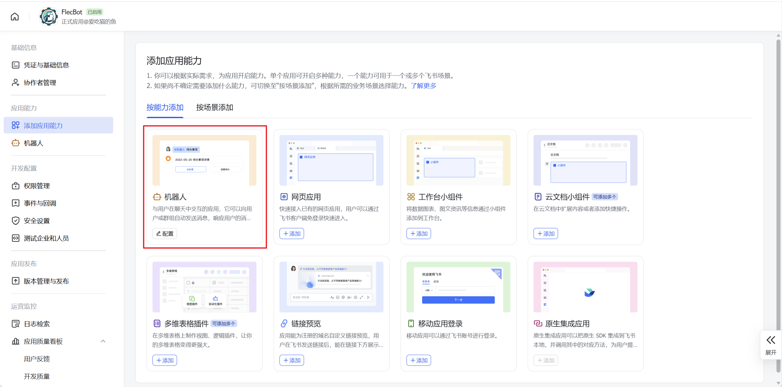Image resolution: width=782 pixels, height=387 pixels.
Task: Click 配置 button on 机器人 card
Action: pyautogui.click(x=165, y=234)
